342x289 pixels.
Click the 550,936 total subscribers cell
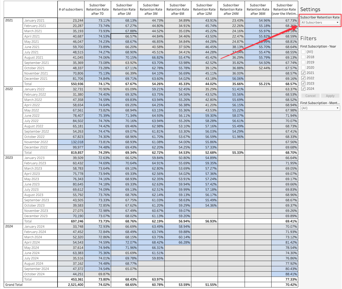(71, 84)
